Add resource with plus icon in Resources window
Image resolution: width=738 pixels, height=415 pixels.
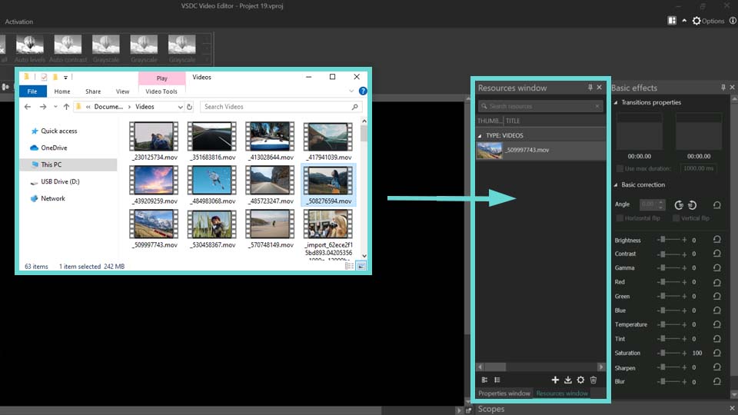click(555, 380)
